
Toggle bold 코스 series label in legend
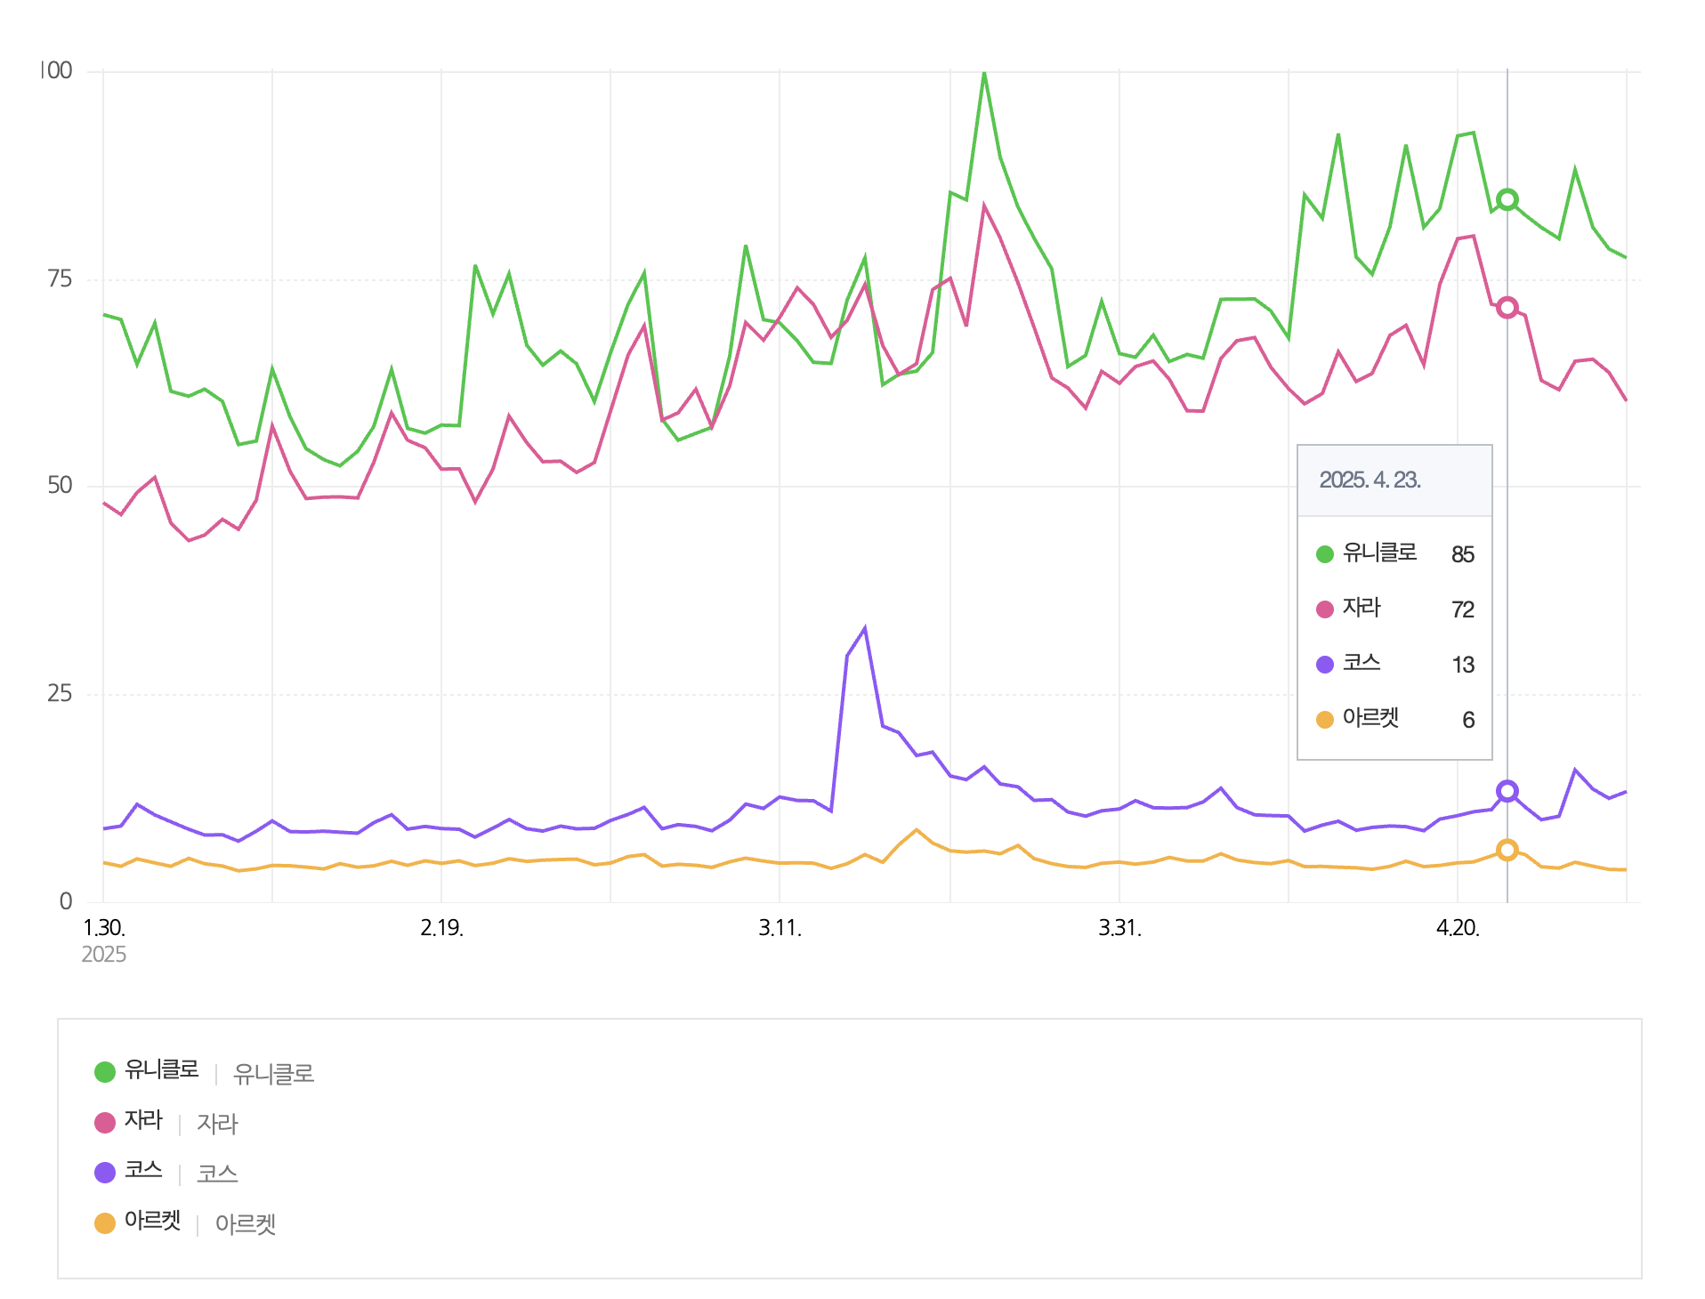pos(143,1170)
